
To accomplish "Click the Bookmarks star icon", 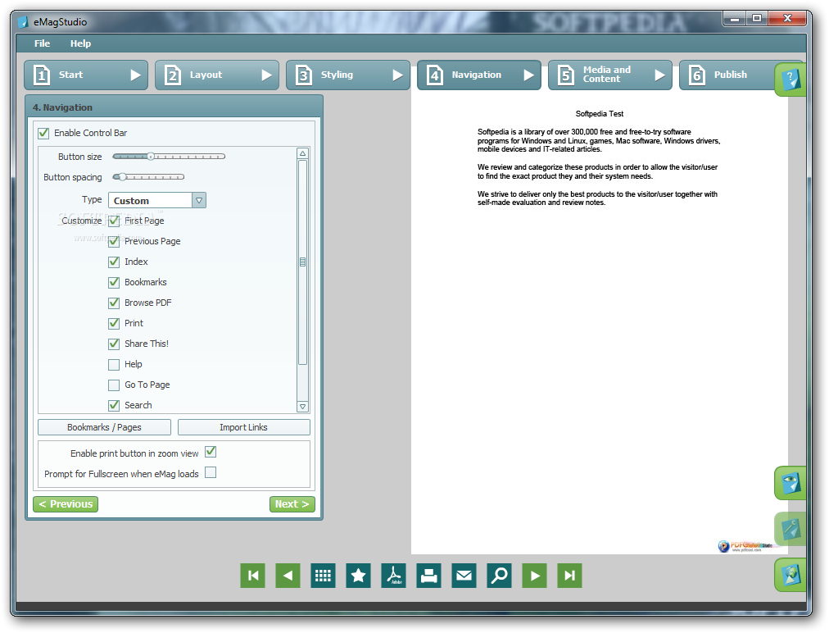I will click(359, 576).
